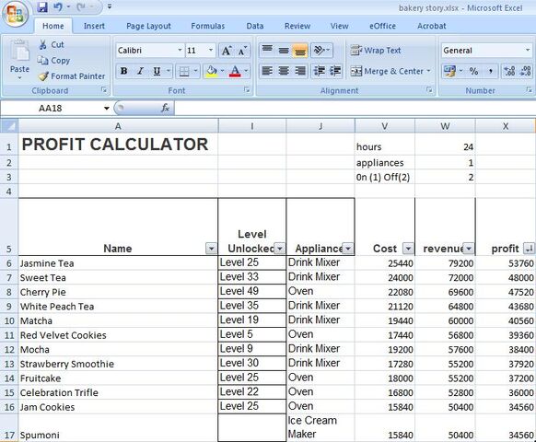Screen dimensions: 536x442
Task: Apply the yellow fill color
Action: pos(212,71)
